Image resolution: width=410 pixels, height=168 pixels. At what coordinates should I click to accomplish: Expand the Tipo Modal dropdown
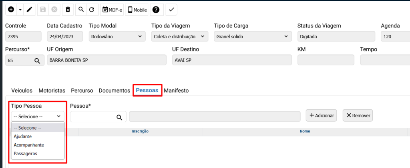pos(117,36)
